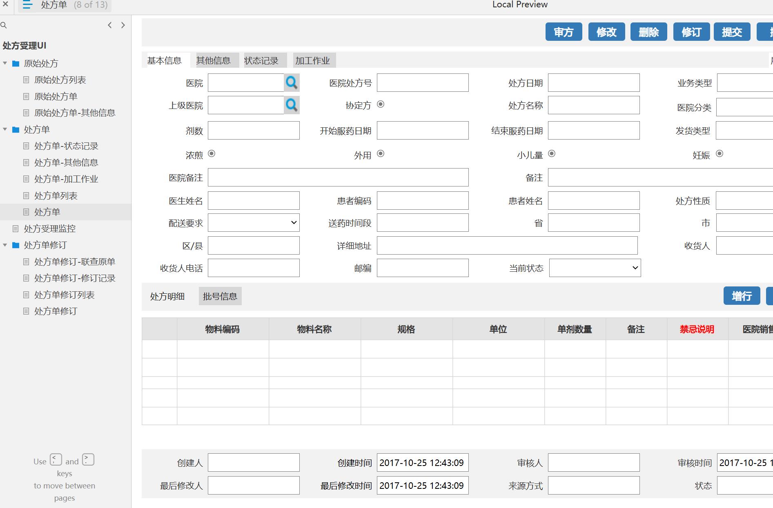Close the sidebar with the X icon
This screenshot has width=773, height=508.
[5, 4]
